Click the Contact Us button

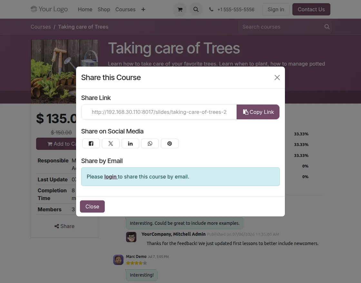pos(311,9)
